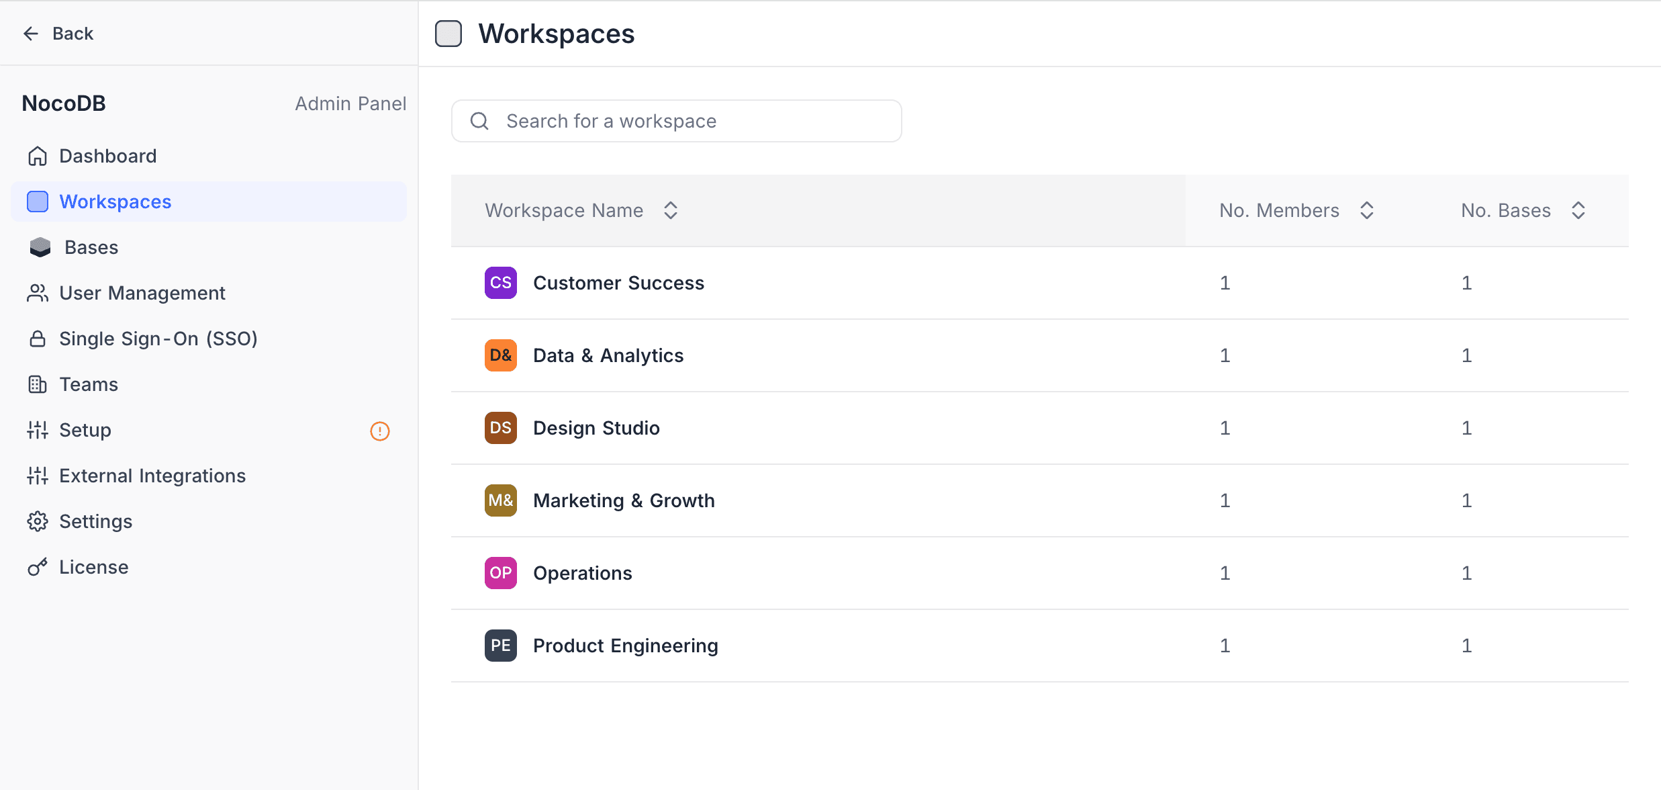Open the Marketing & Growth workspace
The image size is (1661, 790).
(624, 500)
